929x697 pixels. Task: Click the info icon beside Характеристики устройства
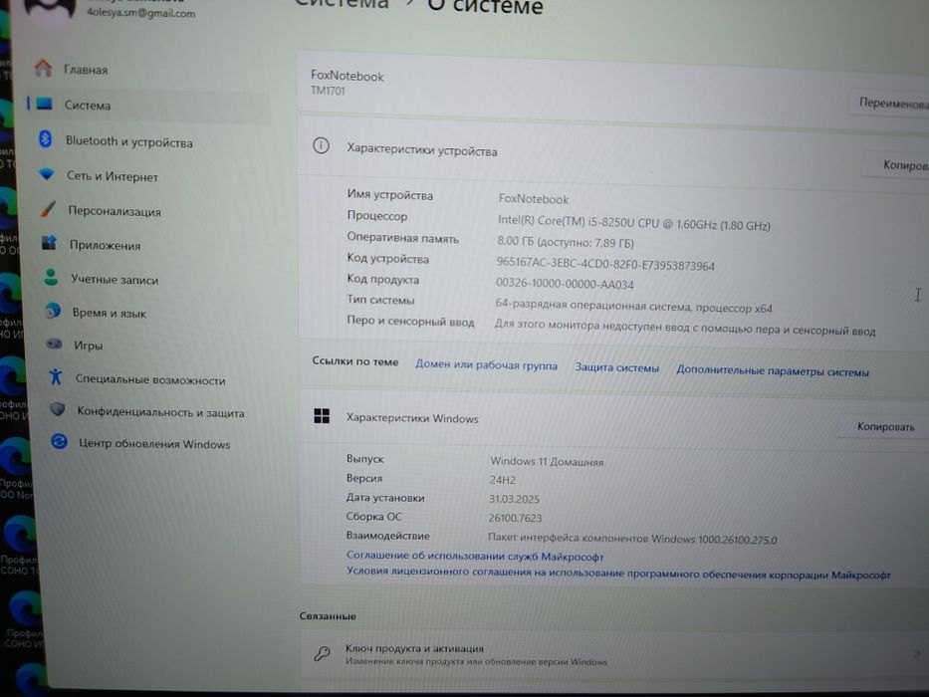(322, 145)
